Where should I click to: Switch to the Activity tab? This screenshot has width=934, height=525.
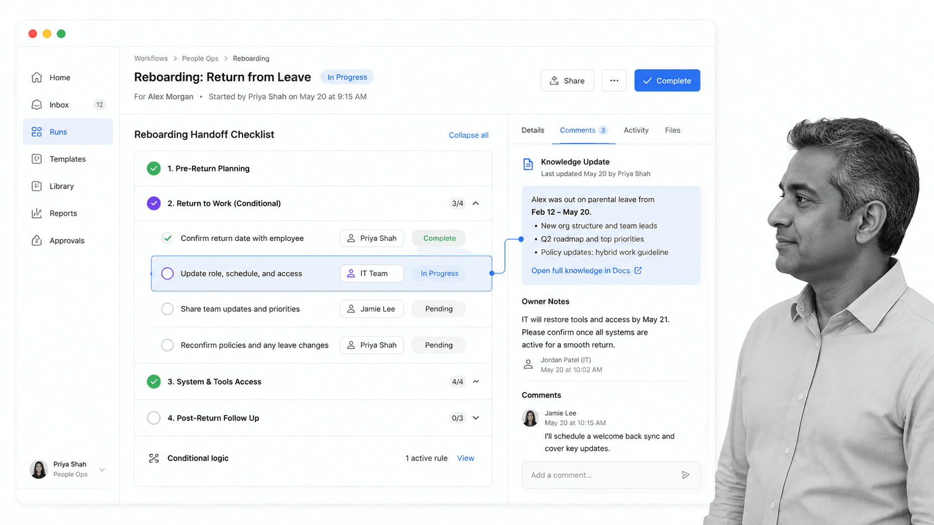point(636,130)
